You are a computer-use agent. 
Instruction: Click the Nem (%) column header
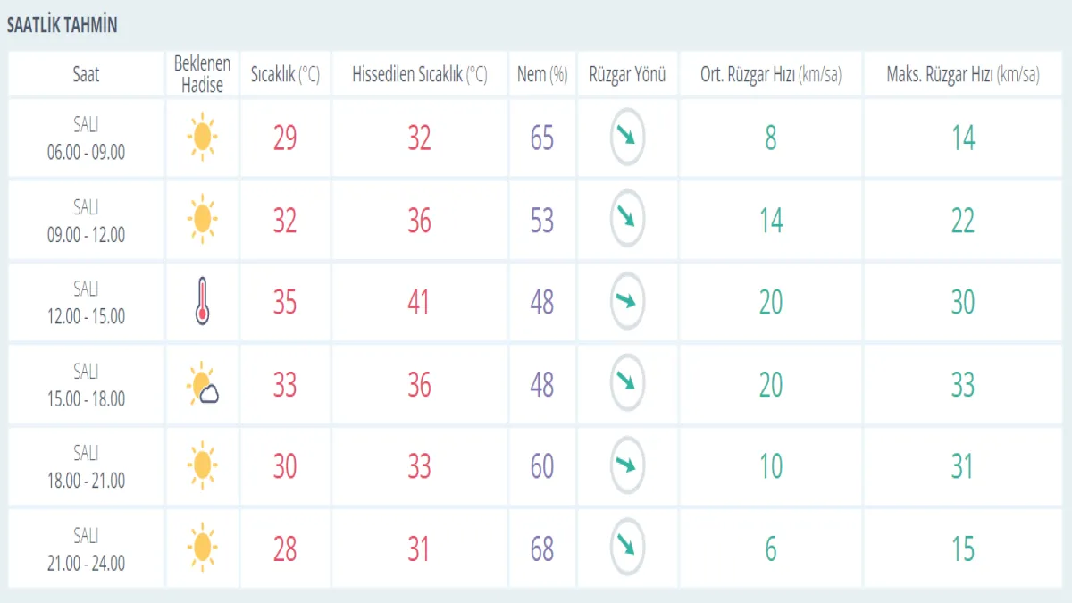coord(542,74)
